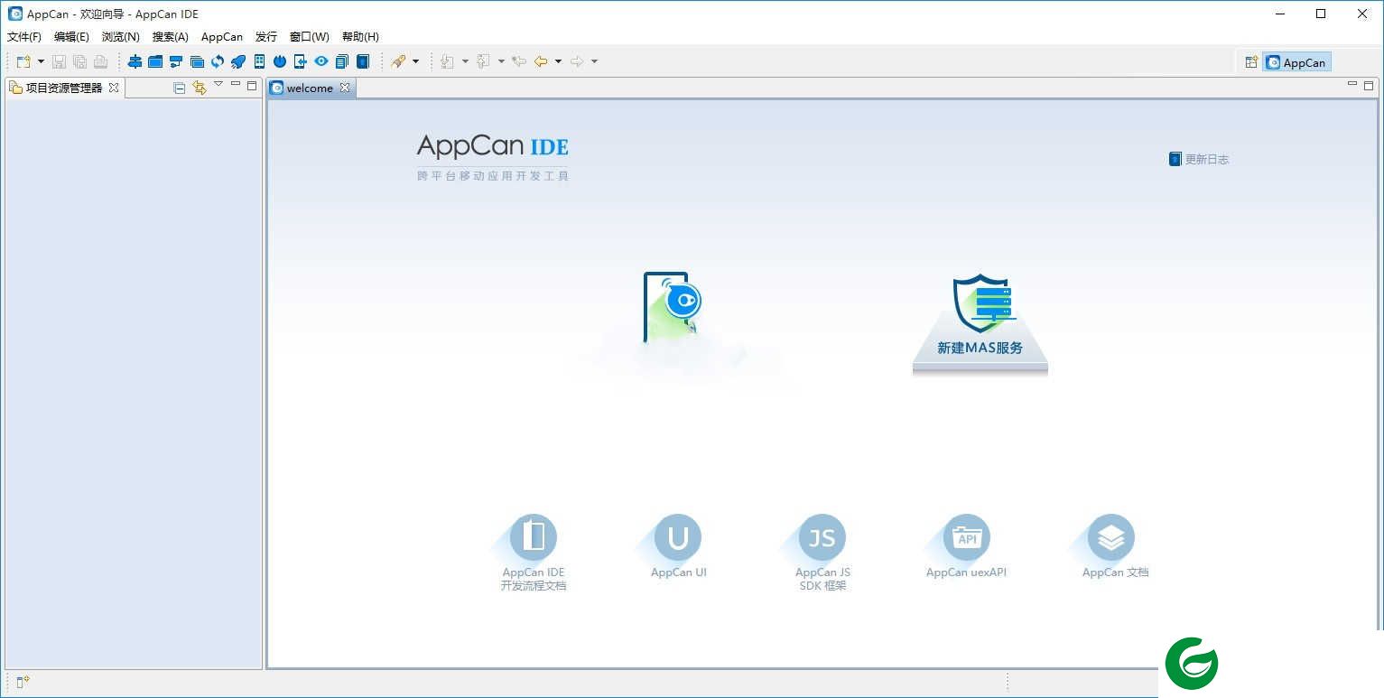The height and width of the screenshot is (698, 1384).
Task: Close the welcome tab
Action: click(345, 88)
